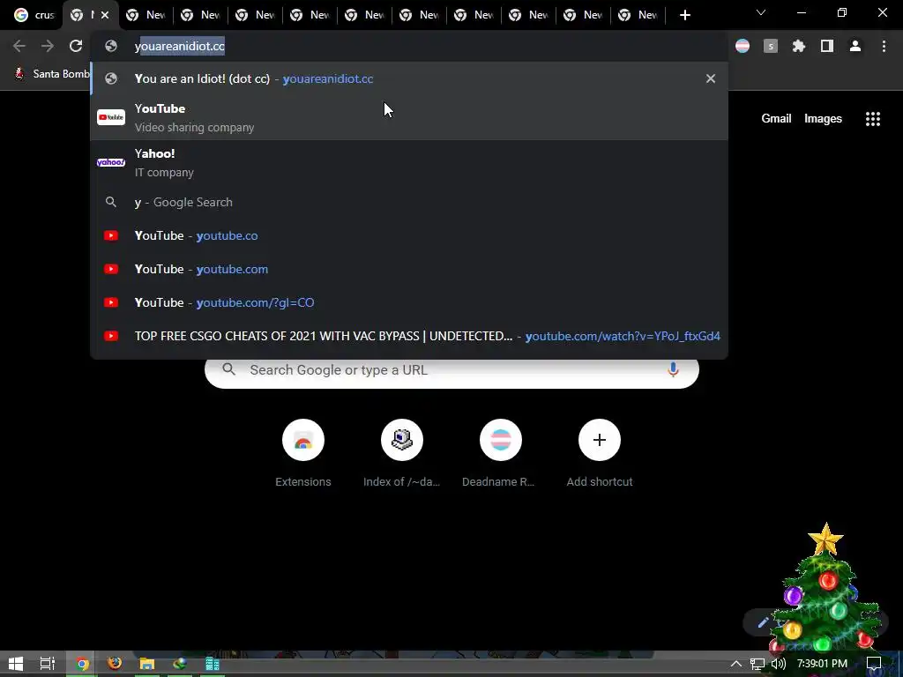Screen dimensions: 903x677
Task: Select the TOP FREE CSGO CHEATS video suggestion
Action: click(409, 336)
